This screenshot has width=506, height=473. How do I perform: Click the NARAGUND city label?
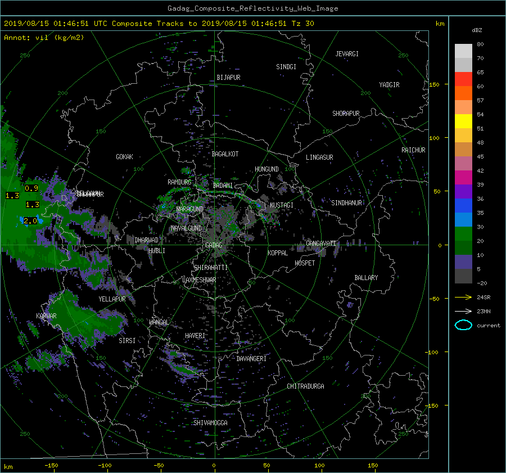[190, 209]
